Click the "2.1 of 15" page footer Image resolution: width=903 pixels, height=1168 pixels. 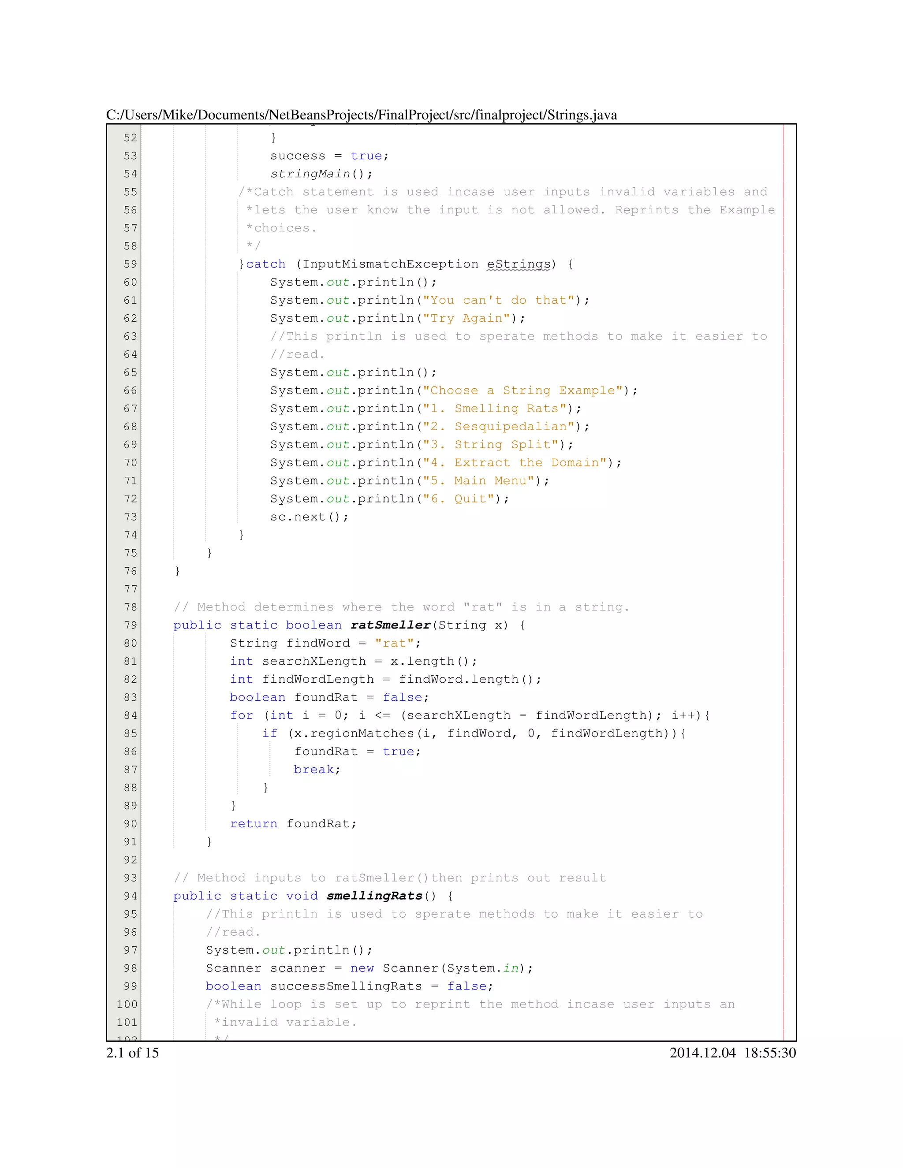tap(132, 1053)
